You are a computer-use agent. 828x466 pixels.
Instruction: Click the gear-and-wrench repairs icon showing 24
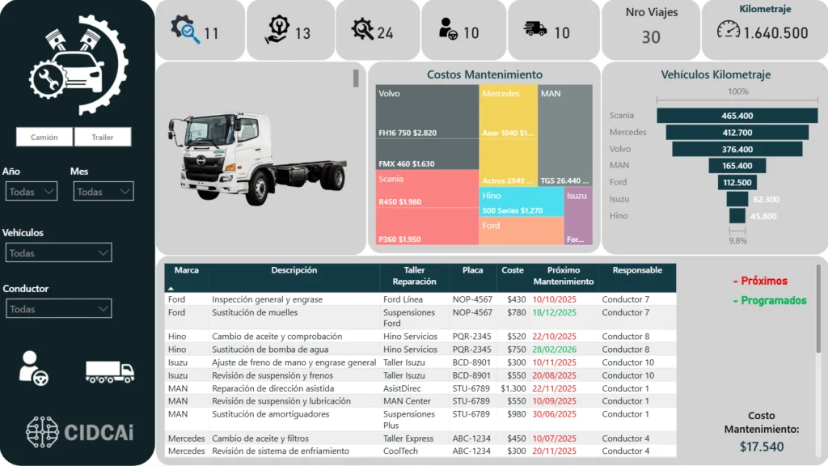click(364, 30)
